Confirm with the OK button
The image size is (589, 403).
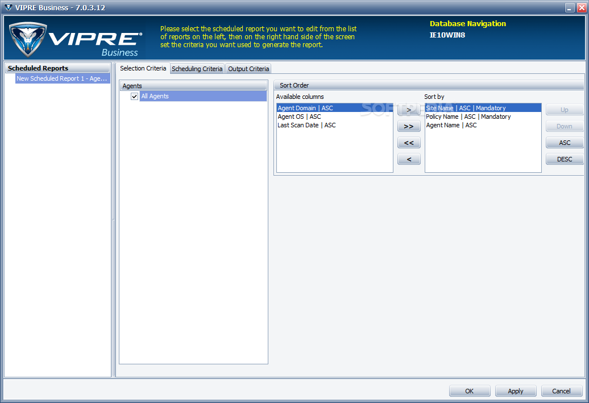(x=470, y=391)
